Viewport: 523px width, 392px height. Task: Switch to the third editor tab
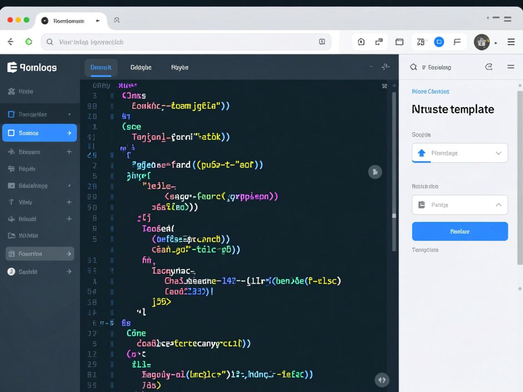tap(179, 67)
